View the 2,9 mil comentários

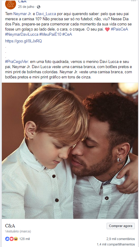coord(121,239)
